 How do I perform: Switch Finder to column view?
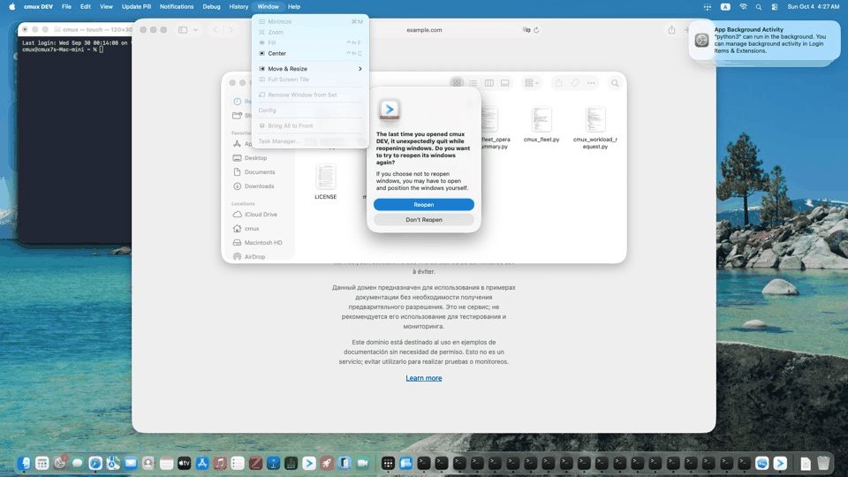click(488, 83)
